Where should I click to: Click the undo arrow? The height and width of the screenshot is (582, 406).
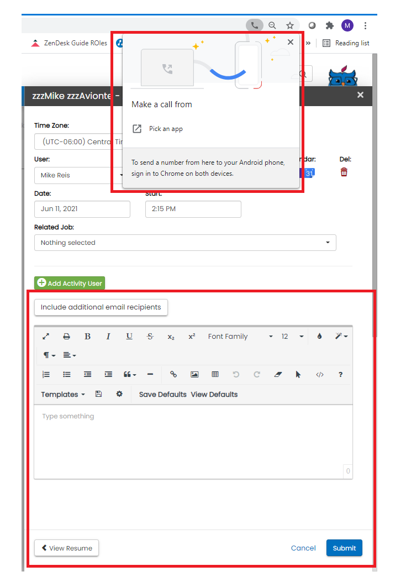236,374
